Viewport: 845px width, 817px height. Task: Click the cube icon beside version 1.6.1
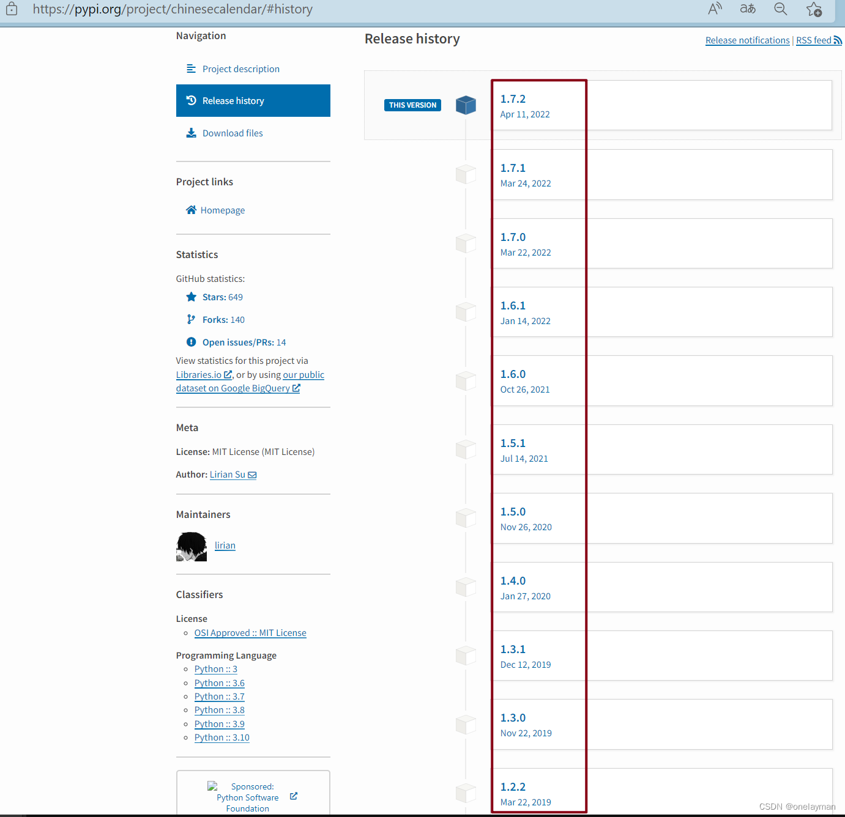pos(466,312)
